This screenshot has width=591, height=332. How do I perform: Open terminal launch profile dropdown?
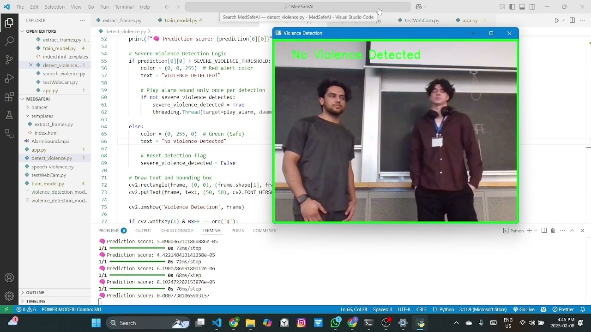click(x=536, y=231)
